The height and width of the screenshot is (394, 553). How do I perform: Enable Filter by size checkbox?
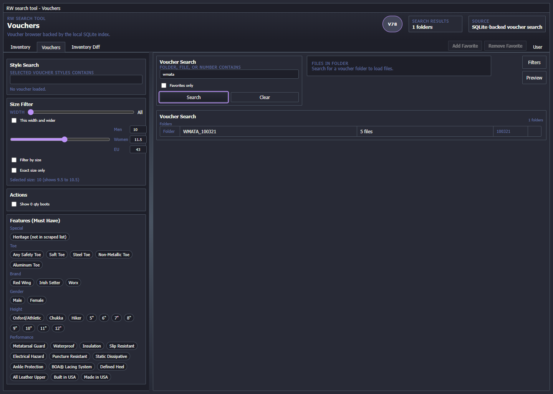coord(14,160)
